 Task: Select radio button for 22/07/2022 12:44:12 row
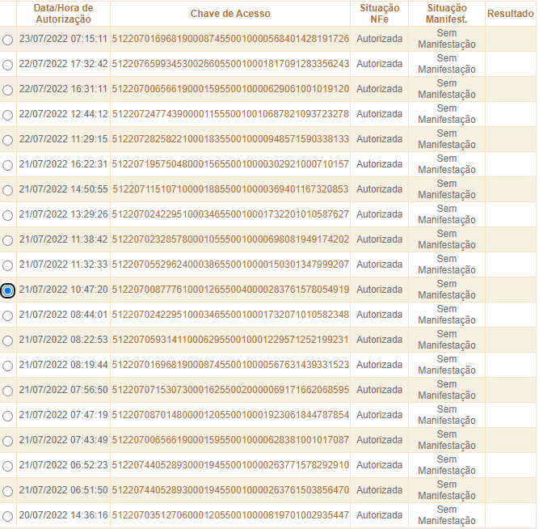[x=7, y=116]
